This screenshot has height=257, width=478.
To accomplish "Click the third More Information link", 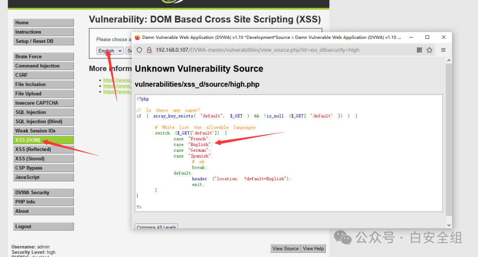I will 117,92.
